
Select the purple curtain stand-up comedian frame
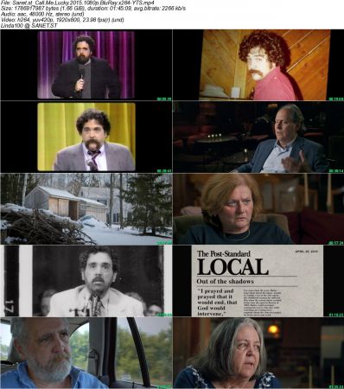click(86, 65)
